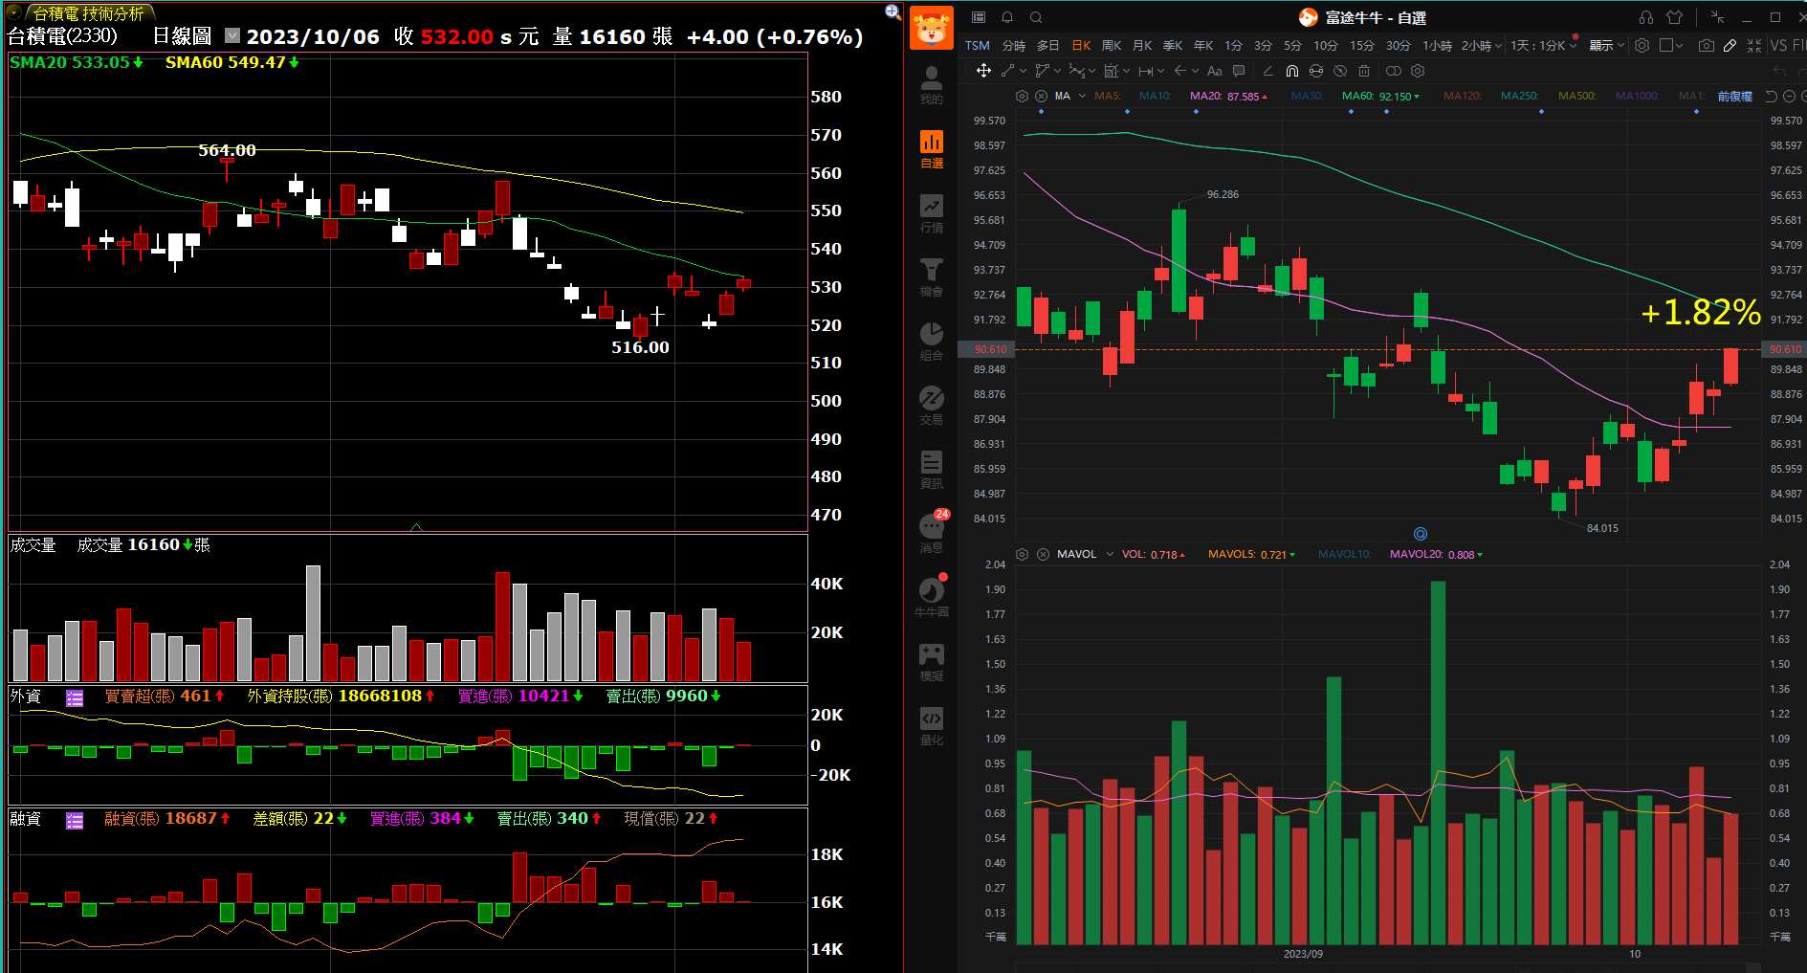Select the 日K daily candlestick tab
The height and width of the screenshot is (973, 1807).
[x=1081, y=45]
